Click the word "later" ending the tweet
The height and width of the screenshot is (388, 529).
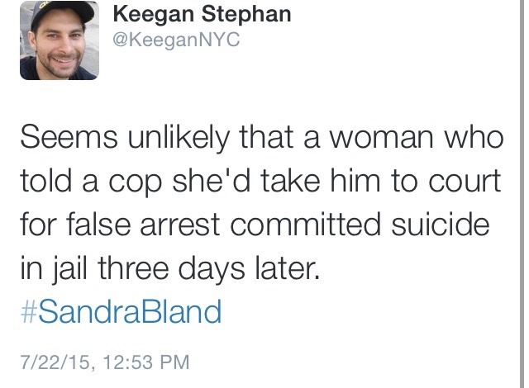coord(284,268)
